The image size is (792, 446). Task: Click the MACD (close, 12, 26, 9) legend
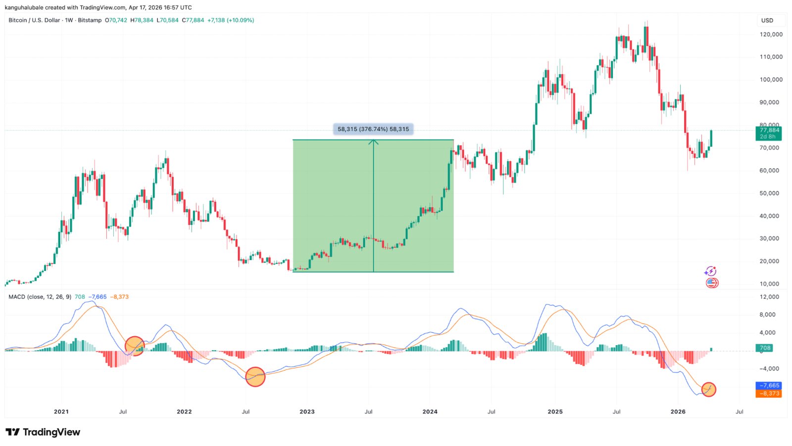point(40,297)
